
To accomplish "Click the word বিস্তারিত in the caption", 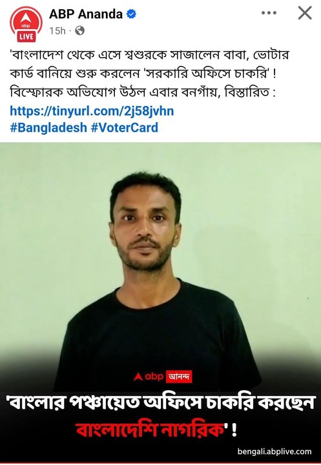I will pos(247,92).
